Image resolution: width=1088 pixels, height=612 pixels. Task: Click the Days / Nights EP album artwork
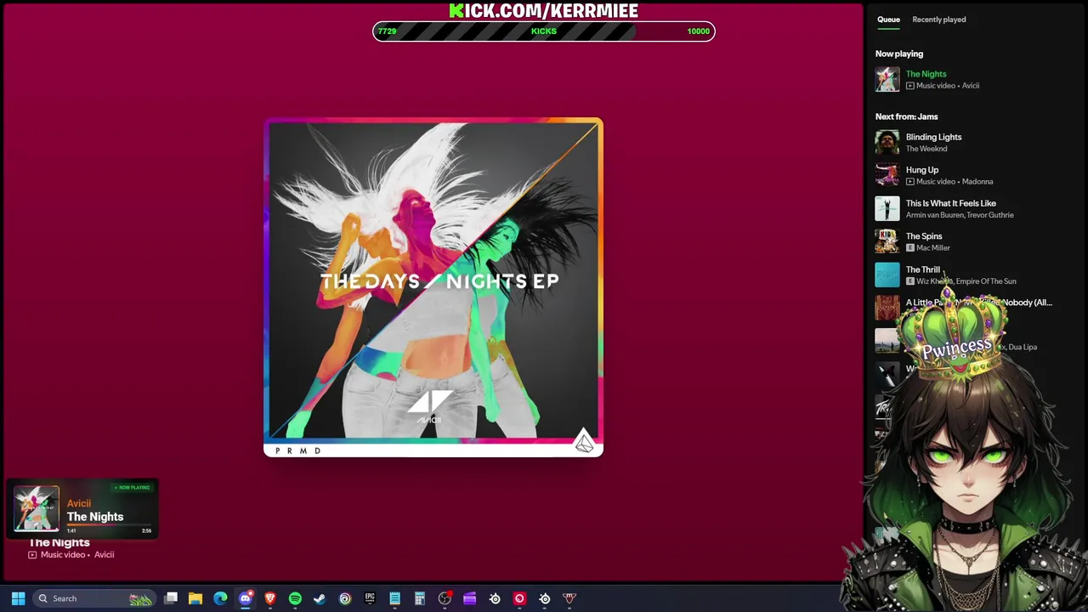pos(433,287)
